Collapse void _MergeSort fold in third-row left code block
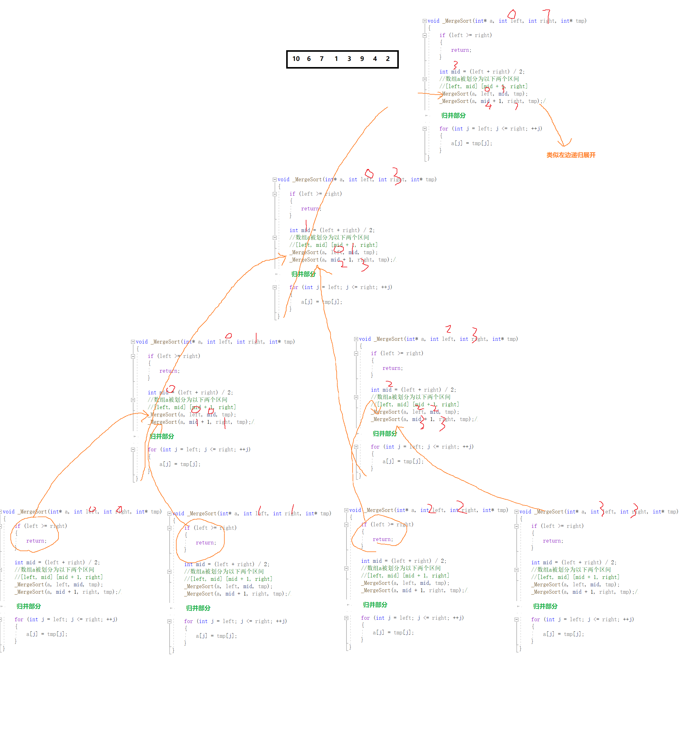The height and width of the screenshot is (729, 700). coord(133,342)
